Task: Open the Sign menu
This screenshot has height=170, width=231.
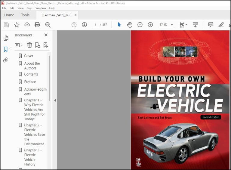Action: (x=29, y=8)
